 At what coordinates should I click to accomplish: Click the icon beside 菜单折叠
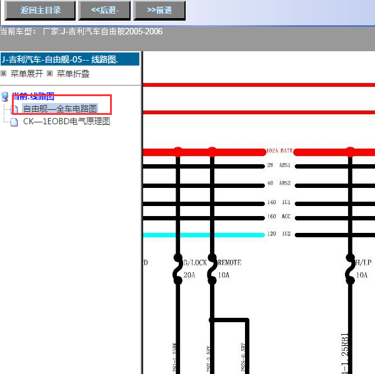click(49, 74)
